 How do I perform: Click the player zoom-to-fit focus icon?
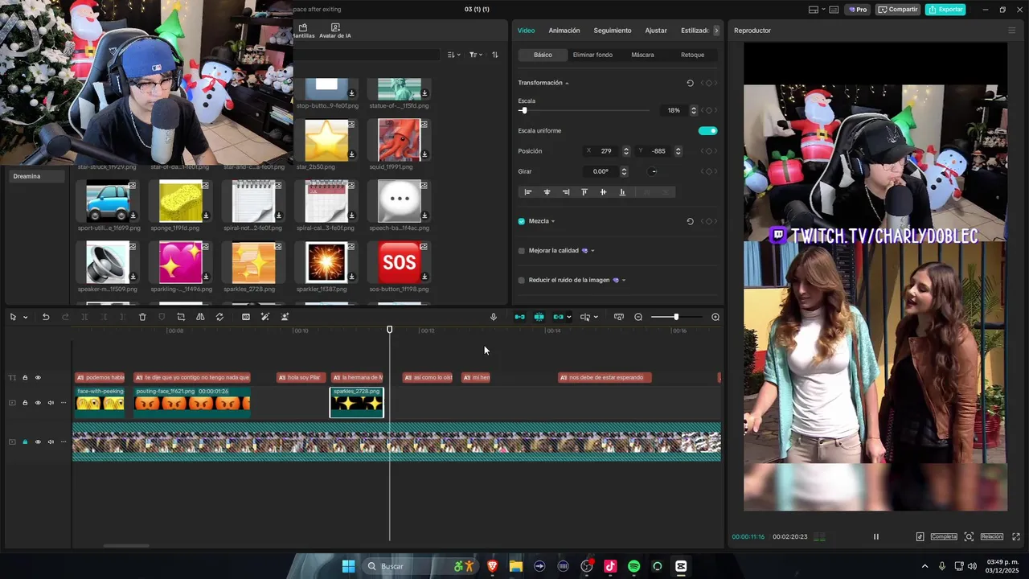point(969,536)
